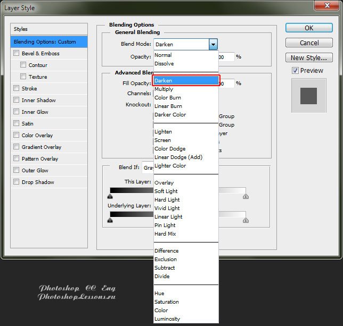Click the Cancel button
This screenshot has height=326, width=343.
[x=309, y=43]
